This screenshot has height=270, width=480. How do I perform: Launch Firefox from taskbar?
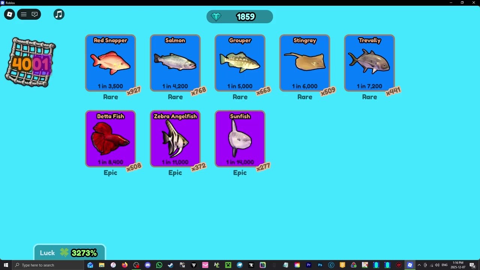coord(124,265)
